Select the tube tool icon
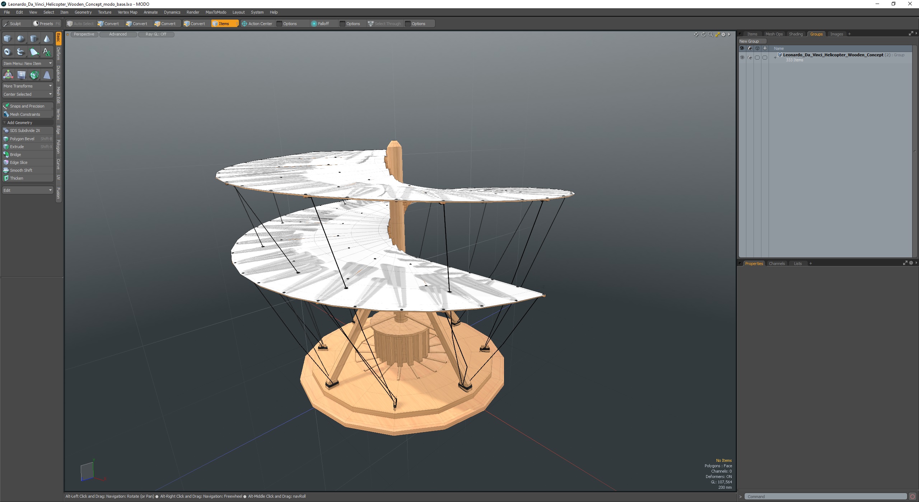Viewport: 919px width, 502px height. pyautogui.click(x=21, y=52)
